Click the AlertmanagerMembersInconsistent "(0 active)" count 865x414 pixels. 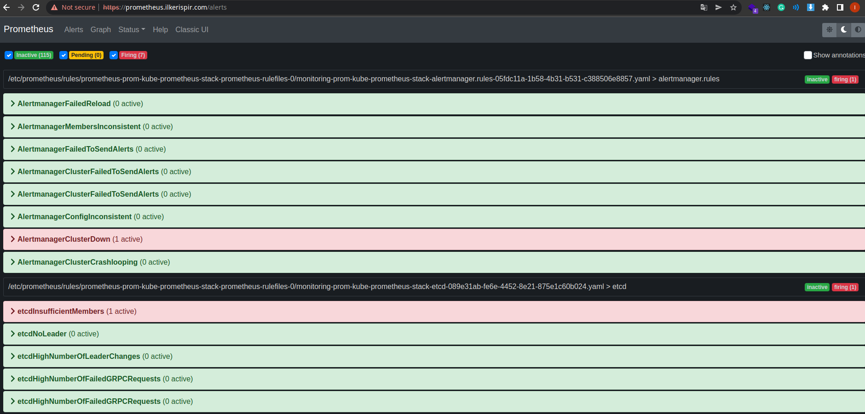coord(158,126)
